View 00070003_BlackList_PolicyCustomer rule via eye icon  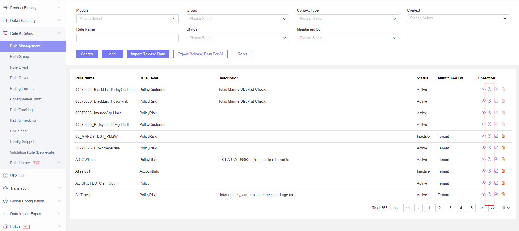tap(483, 89)
